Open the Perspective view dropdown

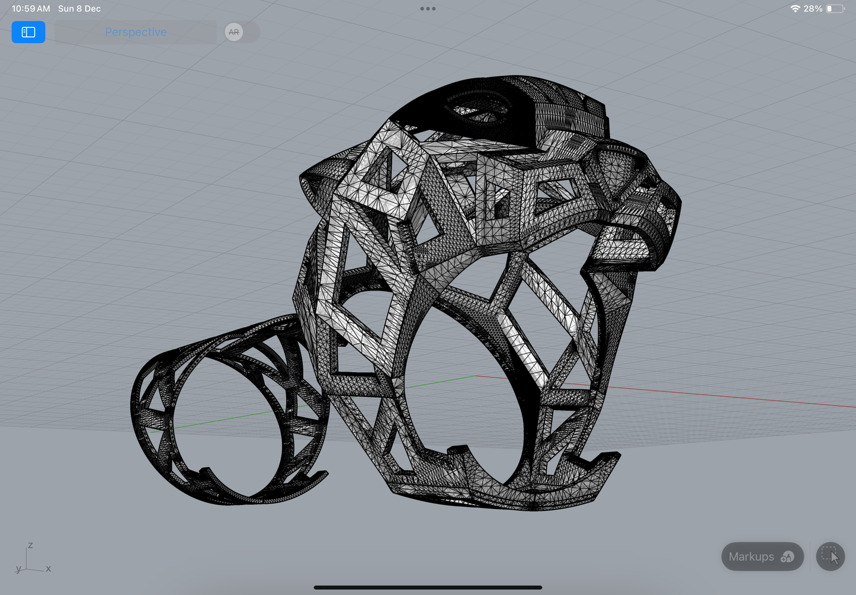coord(136,32)
